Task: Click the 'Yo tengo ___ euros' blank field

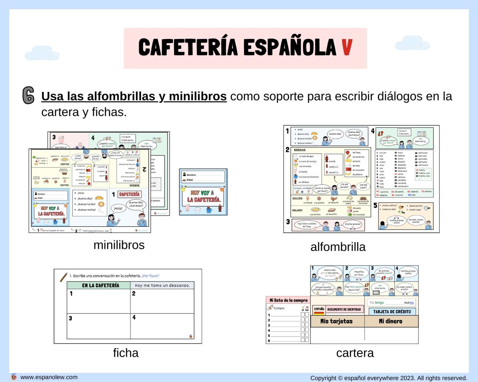Action: pyautogui.click(x=394, y=303)
